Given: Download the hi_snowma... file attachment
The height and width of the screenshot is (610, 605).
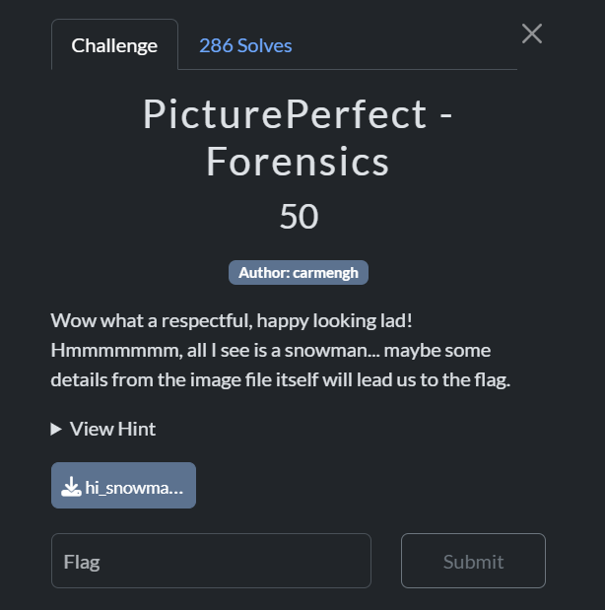Looking at the screenshot, I should click(123, 486).
